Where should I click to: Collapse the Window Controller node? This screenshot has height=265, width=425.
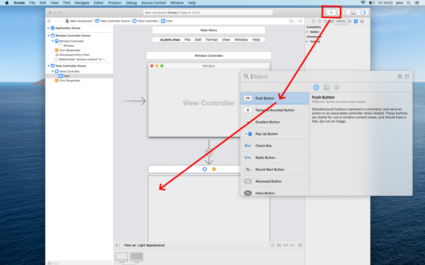click(x=52, y=41)
